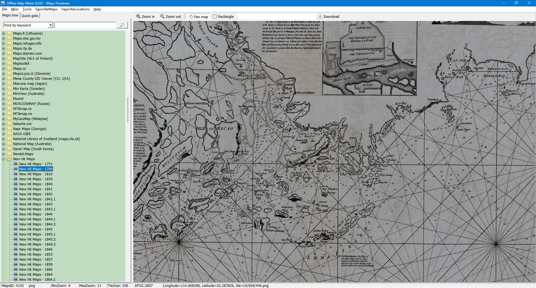Select New HK Maps - 1860 entry
The width and height of the screenshot is (536, 288).
[x=36, y=270]
